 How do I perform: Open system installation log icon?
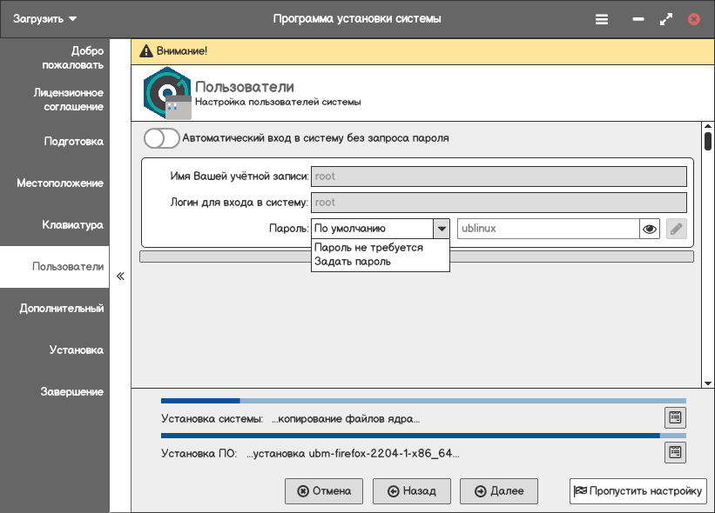(675, 417)
